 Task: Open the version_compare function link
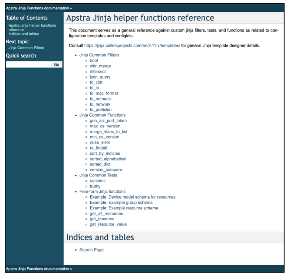tap(106, 170)
